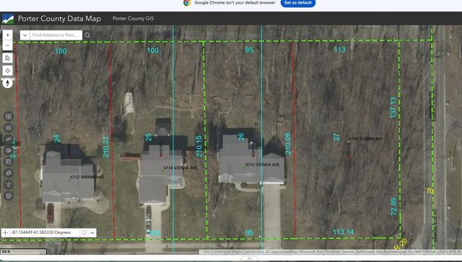This screenshot has height=262, width=462.
Task: Open Porter County GIS link
Action: (x=133, y=19)
